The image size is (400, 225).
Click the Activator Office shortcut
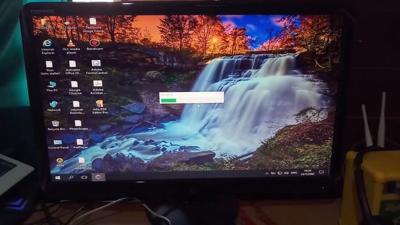click(73, 67)
